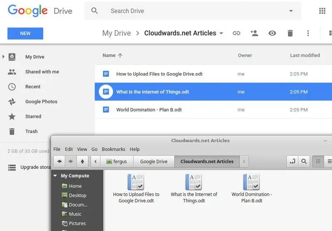Click the Google Photos pinwheel icon

click(x=12, y=102)
